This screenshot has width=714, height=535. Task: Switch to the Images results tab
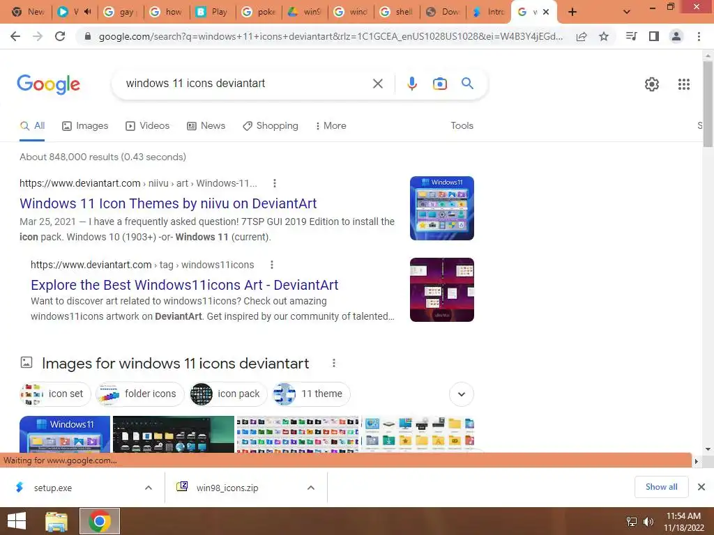click(x=85, y=126)
